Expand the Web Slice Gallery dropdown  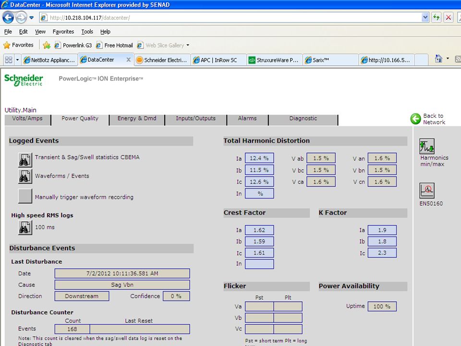tap(188, 45)
